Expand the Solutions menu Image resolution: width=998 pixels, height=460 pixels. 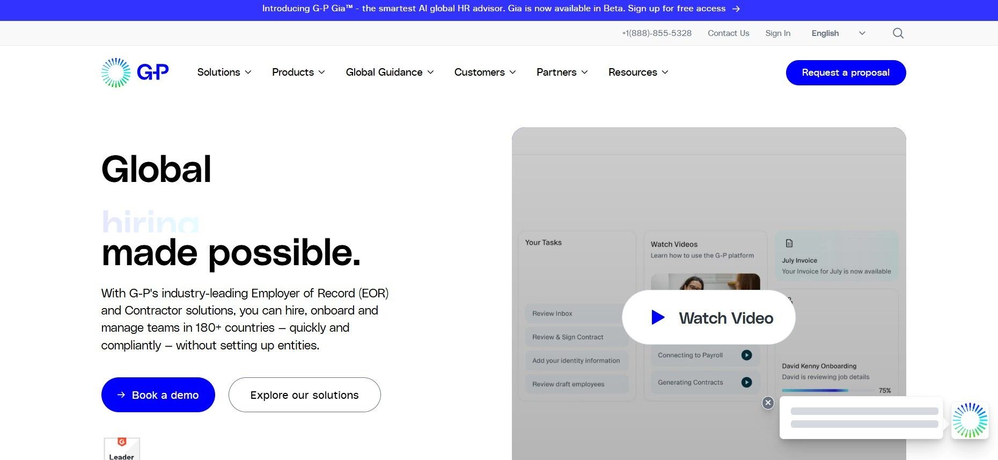[224, 72]
